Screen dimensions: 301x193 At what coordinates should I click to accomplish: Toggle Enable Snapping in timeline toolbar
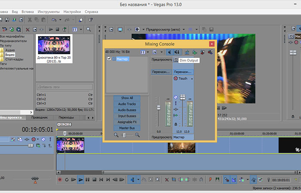point(227,180)
